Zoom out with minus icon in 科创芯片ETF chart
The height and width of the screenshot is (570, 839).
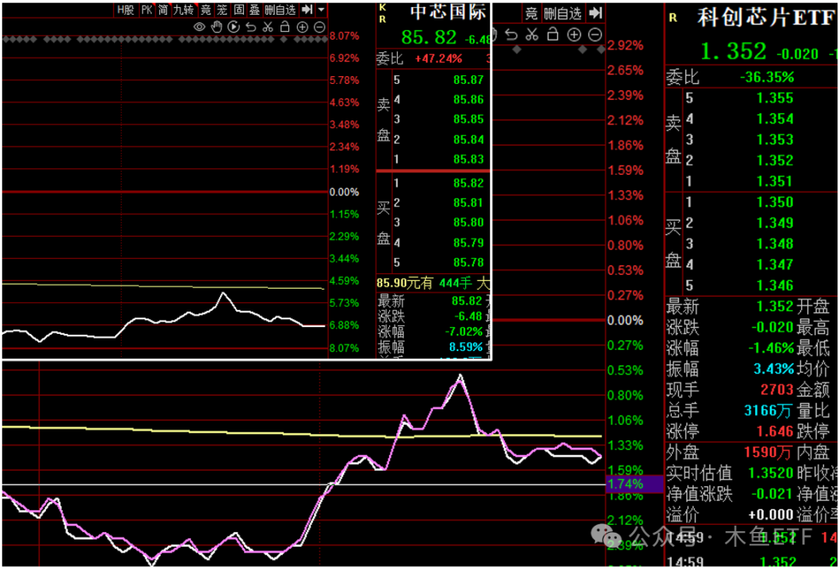(594, 35)
